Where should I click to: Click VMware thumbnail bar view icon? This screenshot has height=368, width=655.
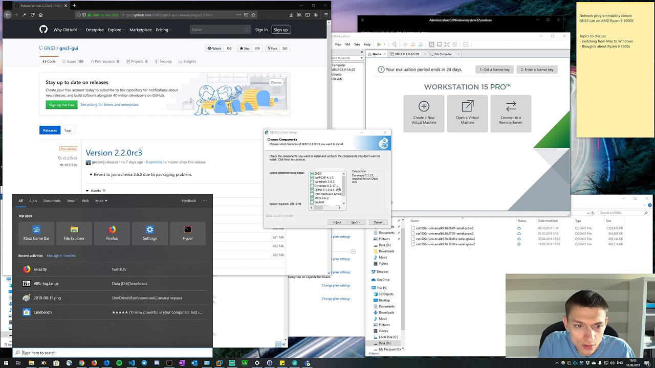click(439, 44)
